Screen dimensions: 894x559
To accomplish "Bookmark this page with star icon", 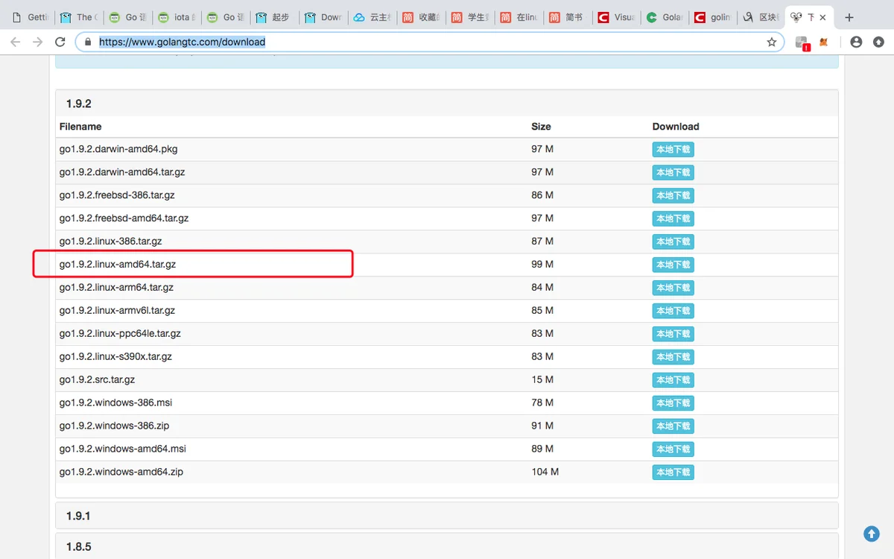I will [x=772, y=42].
